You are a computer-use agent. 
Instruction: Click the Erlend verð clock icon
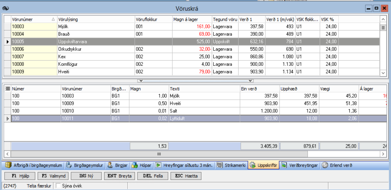tap(324, 165)
